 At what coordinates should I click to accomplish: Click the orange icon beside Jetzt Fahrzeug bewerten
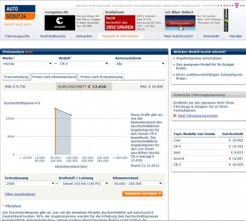point(175,116)
